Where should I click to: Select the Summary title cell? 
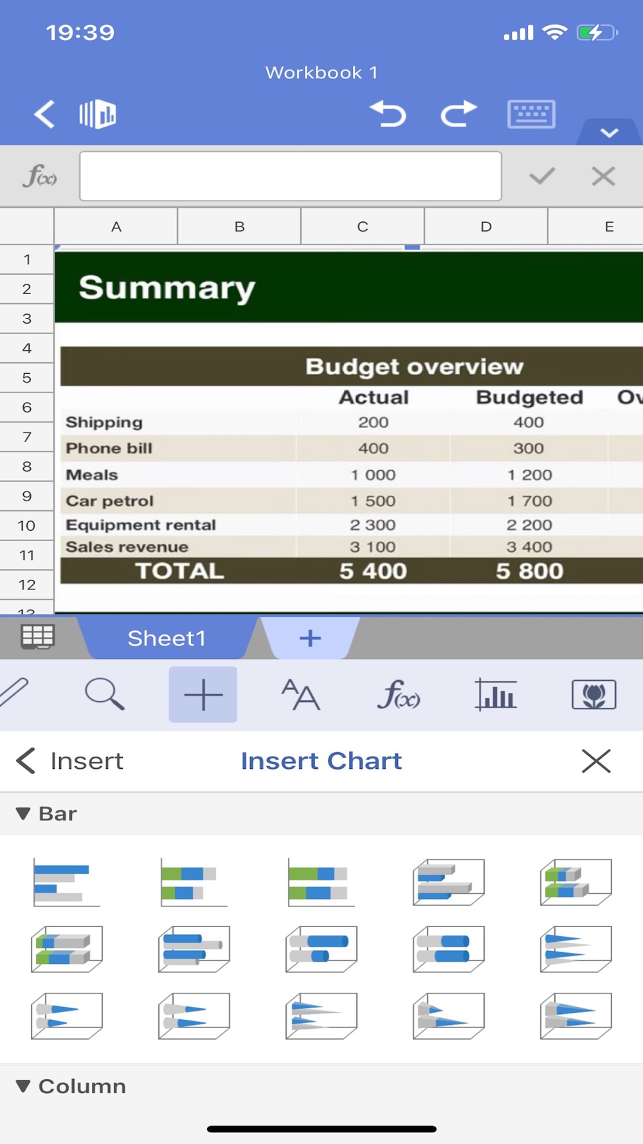167,288
